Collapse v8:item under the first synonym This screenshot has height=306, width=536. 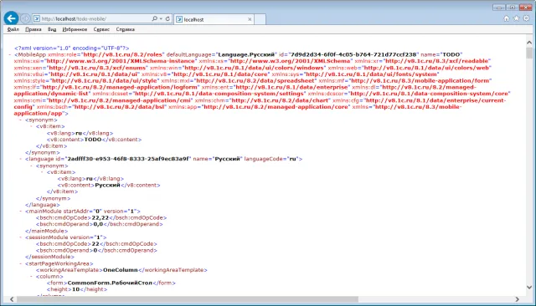click(x=32, y=126)
